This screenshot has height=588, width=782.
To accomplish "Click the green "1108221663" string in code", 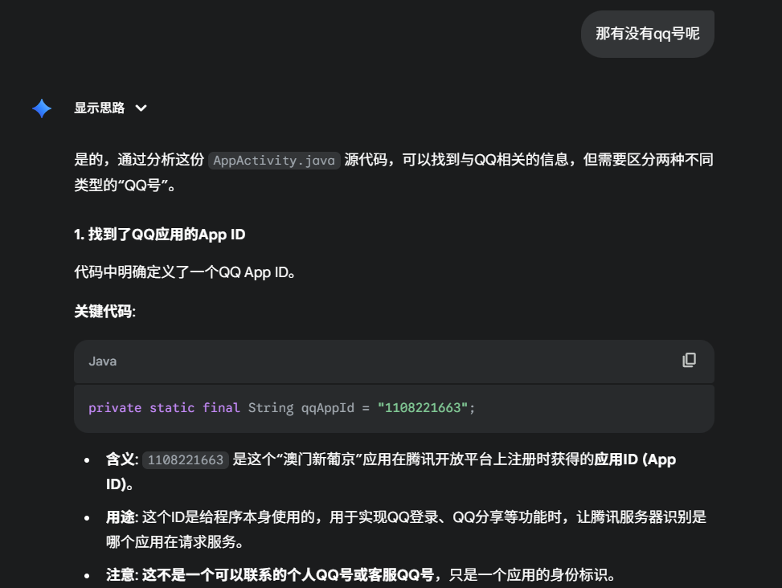I will click(x=423, y=408).
